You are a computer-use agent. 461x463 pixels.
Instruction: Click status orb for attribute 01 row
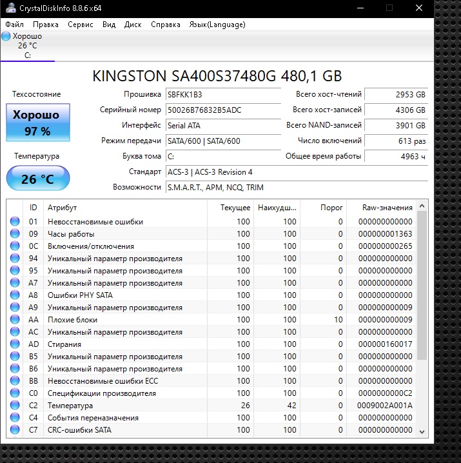coord(15,221)
